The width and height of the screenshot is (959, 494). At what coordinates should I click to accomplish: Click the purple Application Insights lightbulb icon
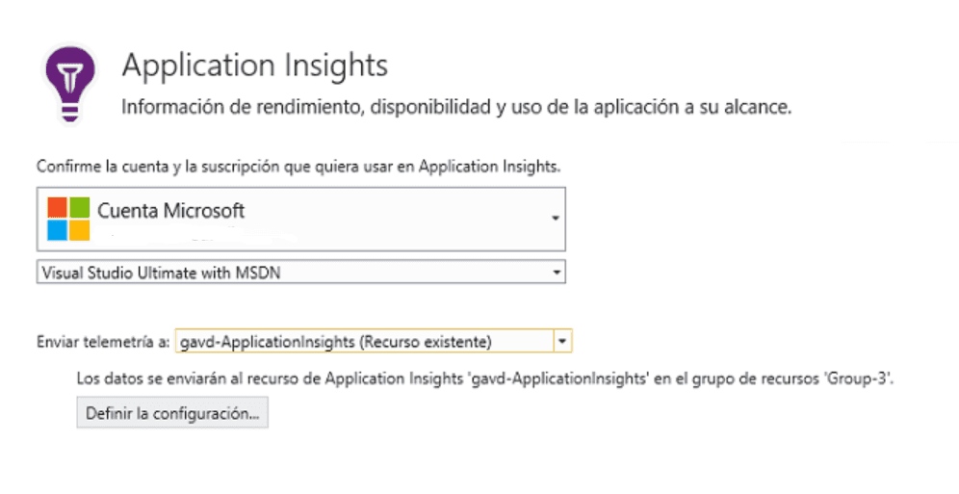coord(70,84)
